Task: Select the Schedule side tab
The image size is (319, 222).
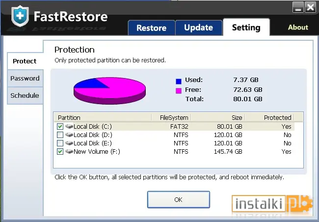Action: (25, 95)
